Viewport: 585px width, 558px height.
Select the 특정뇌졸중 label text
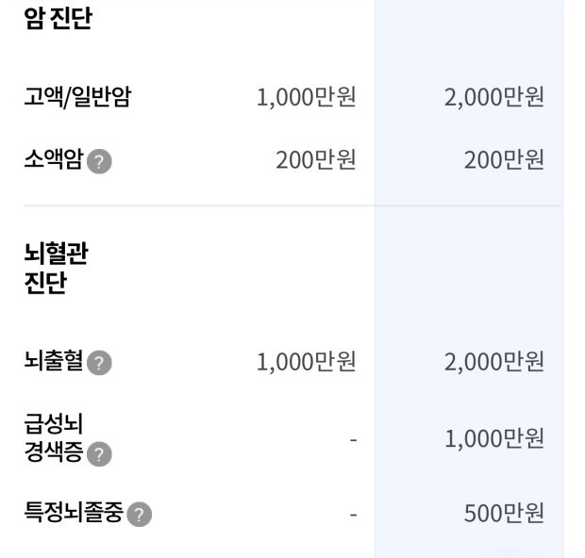tap(73, 514)
